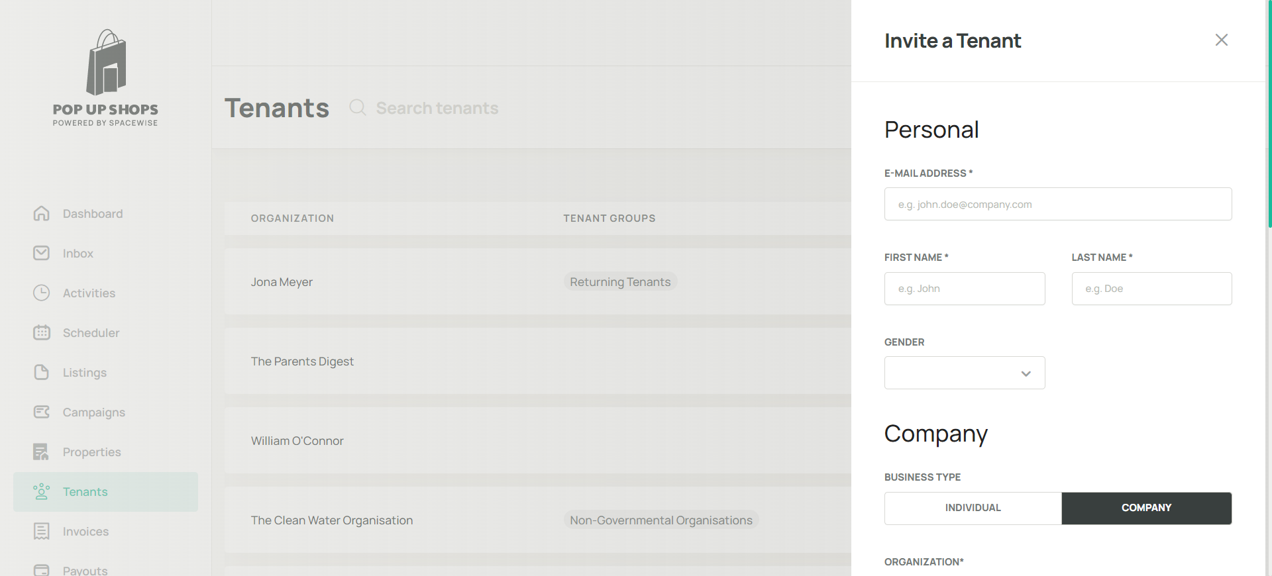
Task: Click the Properties building icon
Action: (41, 452)
